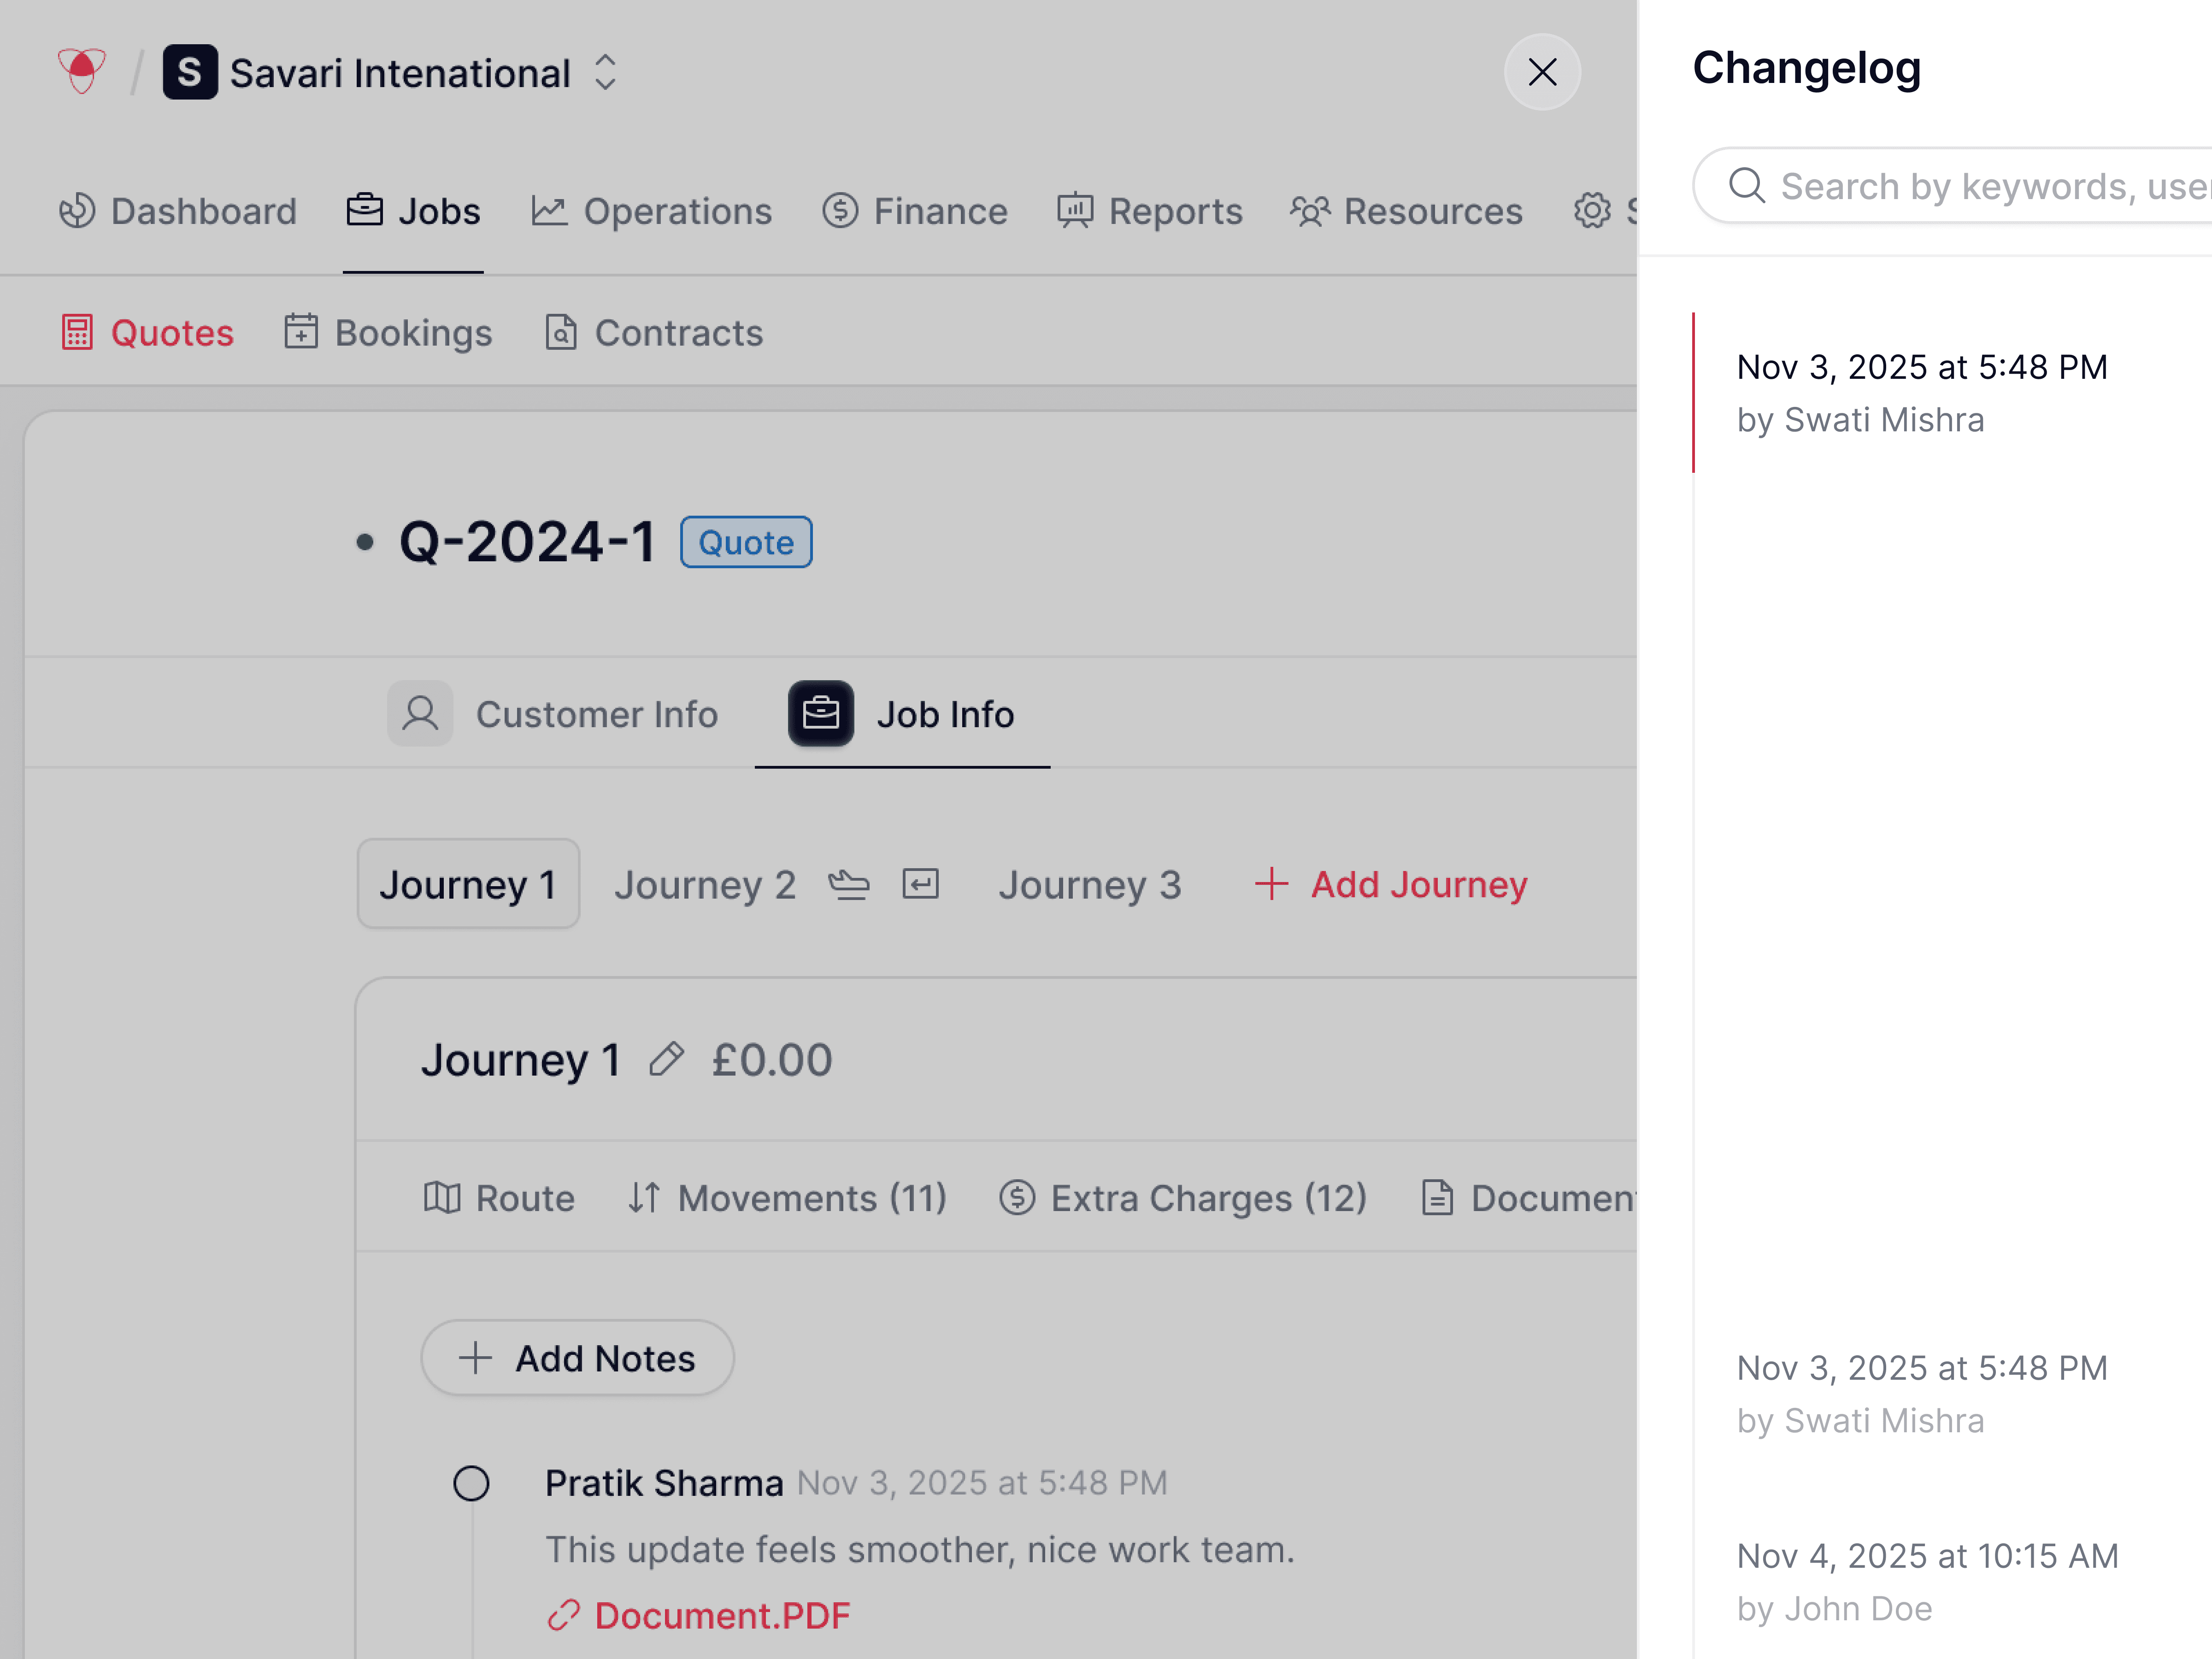Edit the Journey 1 name pencil icon
The width and height of the screenshot is (2212, 1659).
tap(666, 1059)
